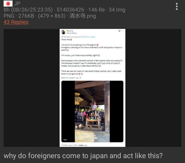The height and width of the screenshot is (163, 185).
Task: Click the JP country label
Action: click(17, 4)
